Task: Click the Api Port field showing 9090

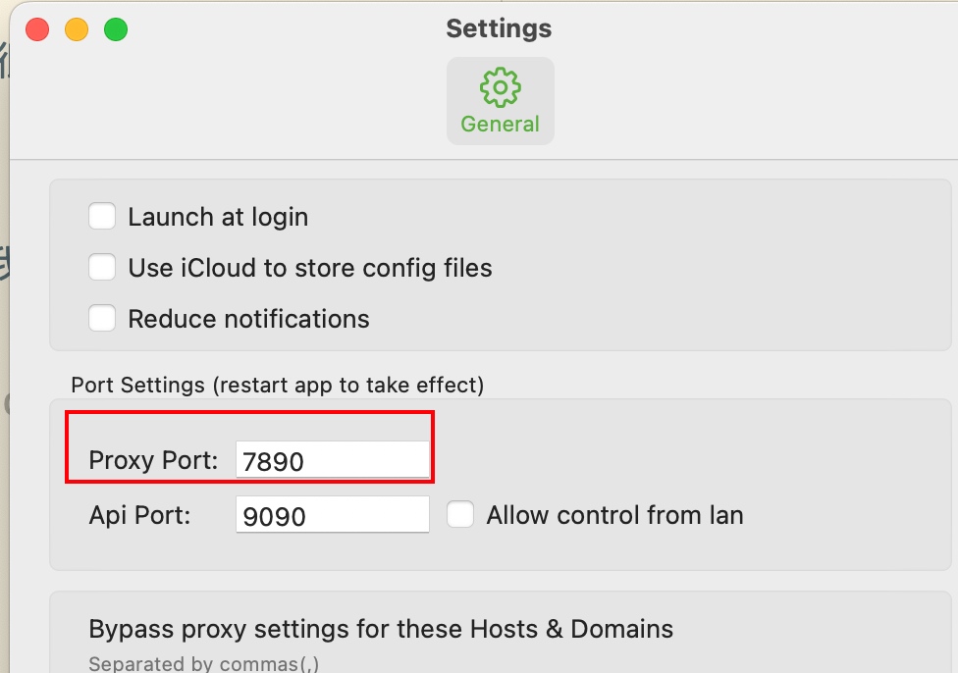Action: tap(332, 515)
